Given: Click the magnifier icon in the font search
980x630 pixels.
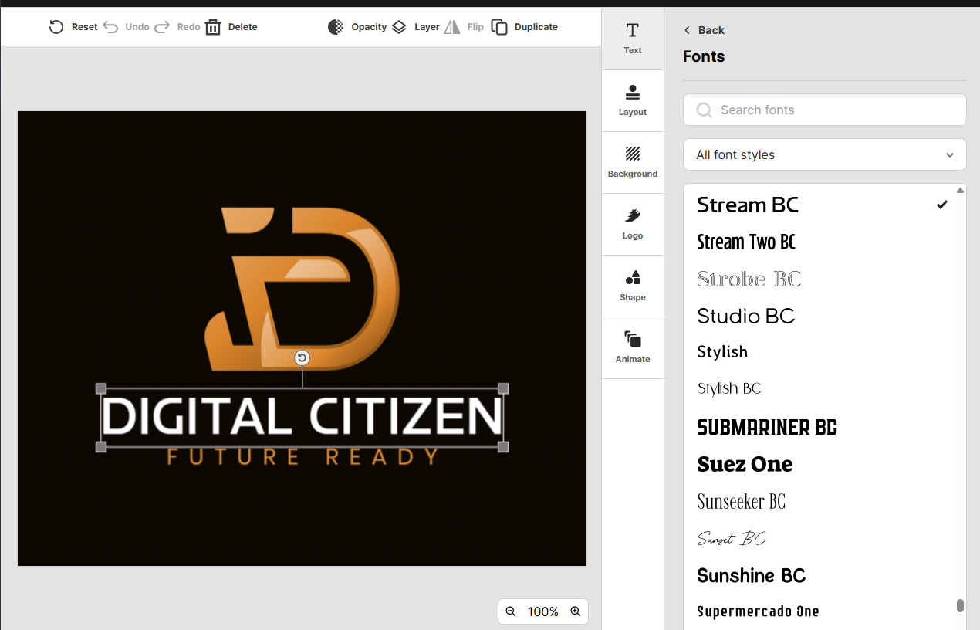Looking at the screenshot, I should [x=704, y=110].
